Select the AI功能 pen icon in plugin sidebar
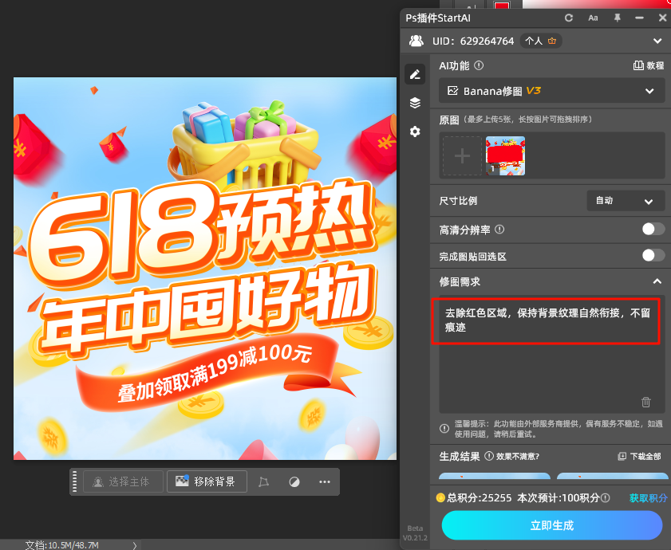 point(415,73)
